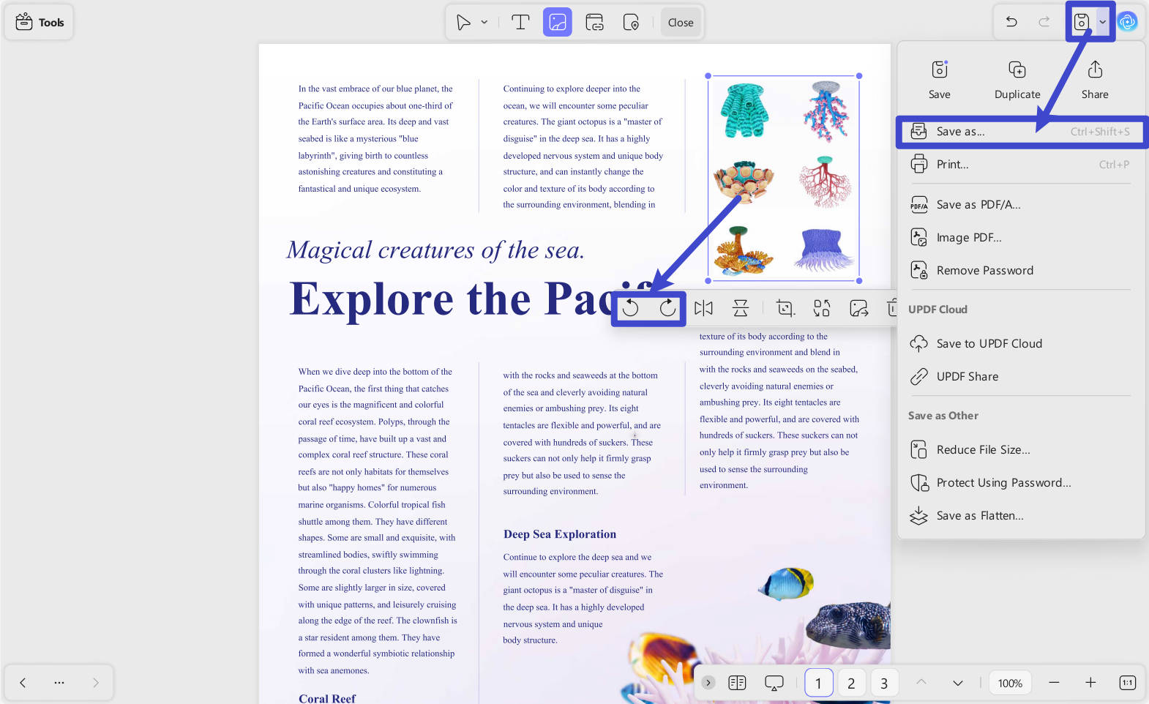Click Remove Password entry
Viewport: 1149px width, 704px height.
[1022, 271]
